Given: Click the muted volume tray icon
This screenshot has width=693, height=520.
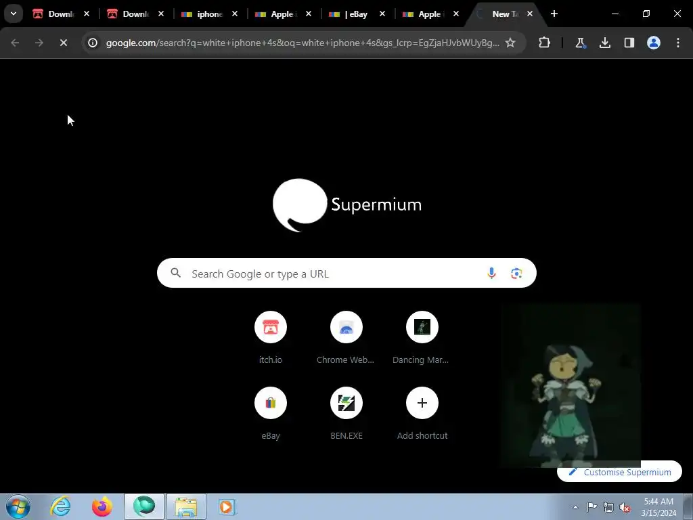Looking at the screenshot, I should pyautogui.click(x=625, y=507).
